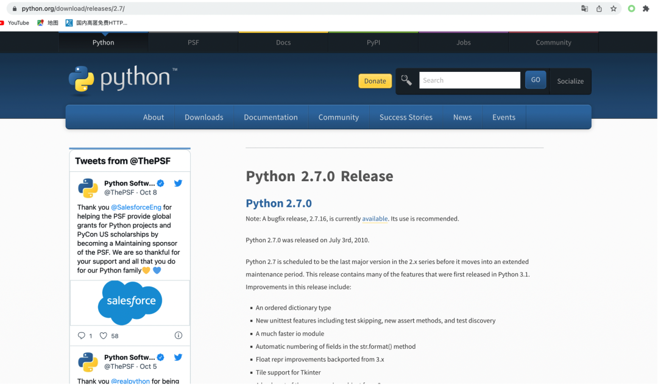
Task: Click 'Tweets from @ThePSF' header
Action: (x=122, y=161)
